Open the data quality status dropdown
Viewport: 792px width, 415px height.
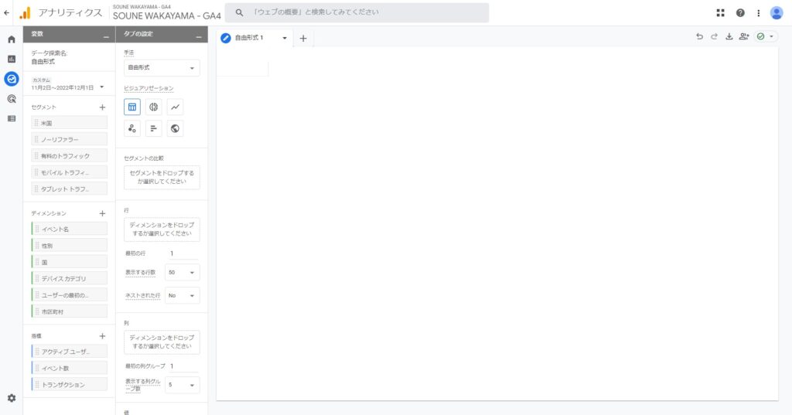coord(766,36)
